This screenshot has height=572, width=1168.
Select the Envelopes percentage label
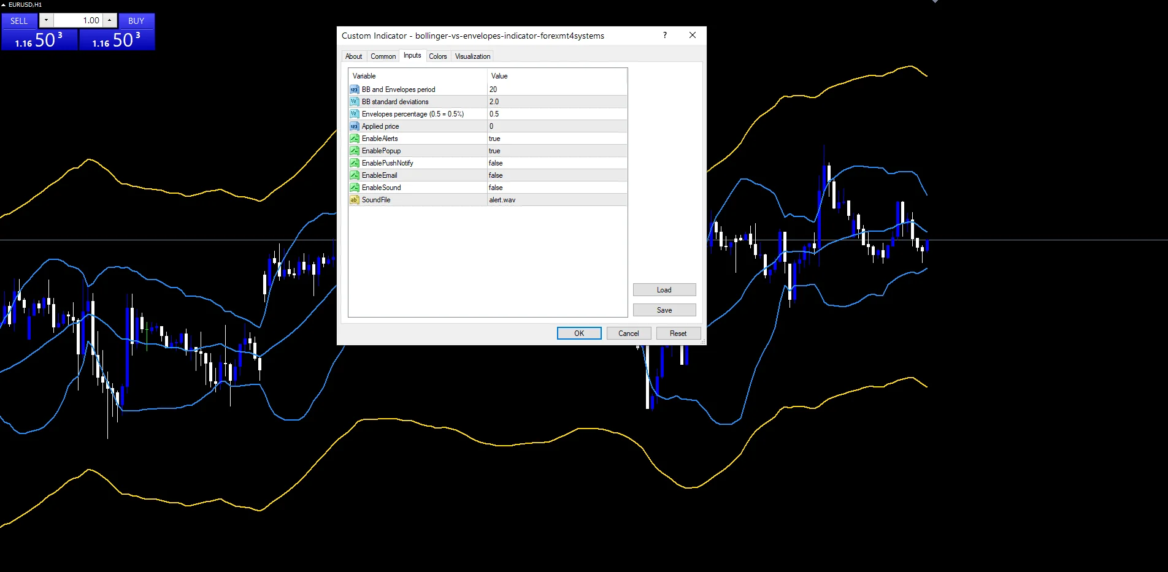pyautogui.click(x=413, y=114)
